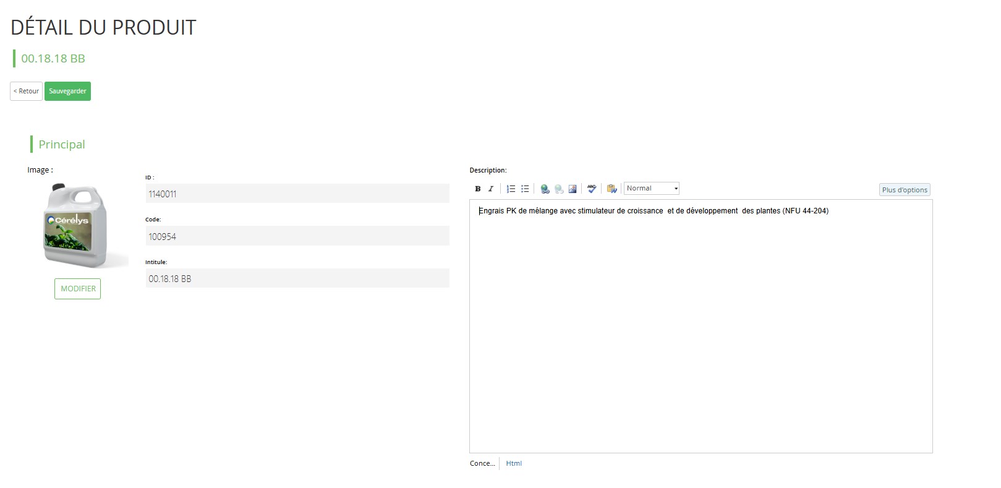1001x488 pixels.
Task: Insert a hyperlink in the description
Action: click(x=545, y=189)
